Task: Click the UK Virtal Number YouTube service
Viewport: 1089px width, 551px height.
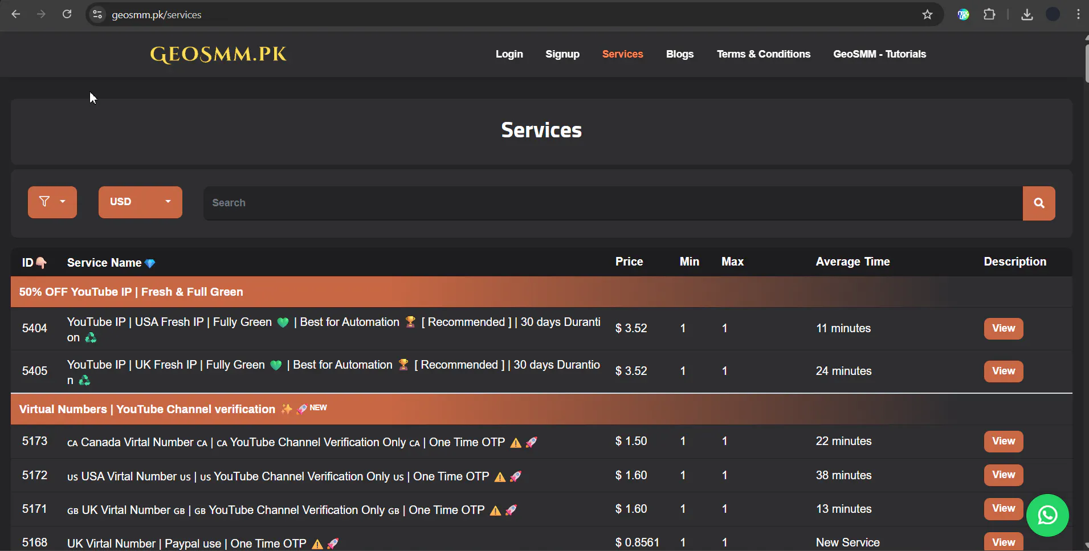Action: pos(292,510)
